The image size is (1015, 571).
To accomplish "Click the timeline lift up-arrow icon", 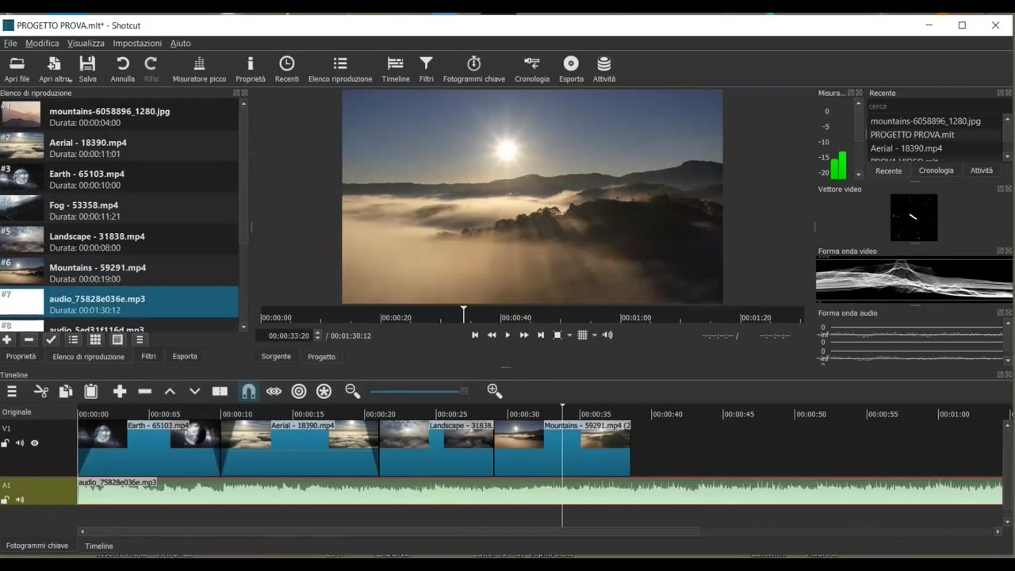I will tap(170, 391).
